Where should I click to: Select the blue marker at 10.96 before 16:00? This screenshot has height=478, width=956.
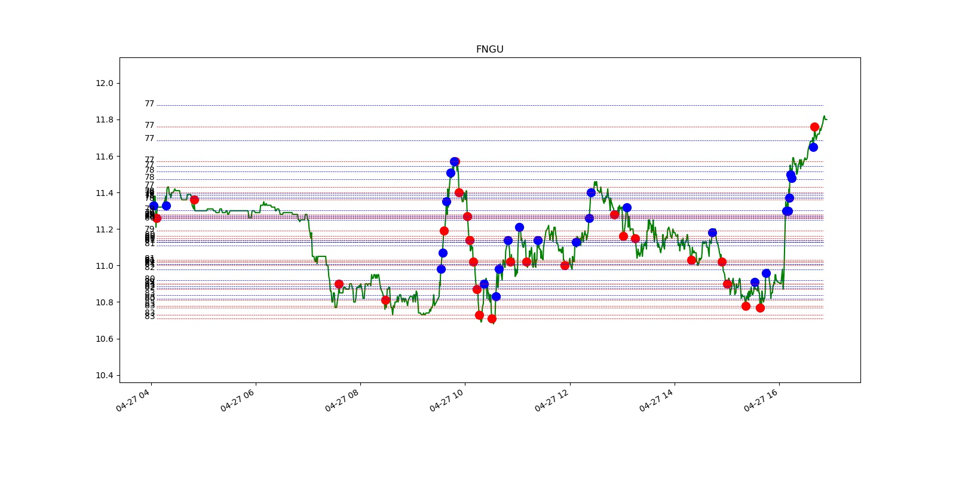click(x=766, y=273)
